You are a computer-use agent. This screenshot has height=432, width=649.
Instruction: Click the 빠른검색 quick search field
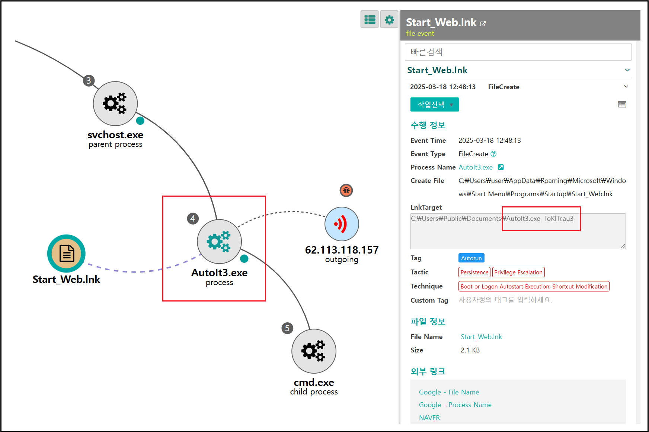[x=518, y=52]
